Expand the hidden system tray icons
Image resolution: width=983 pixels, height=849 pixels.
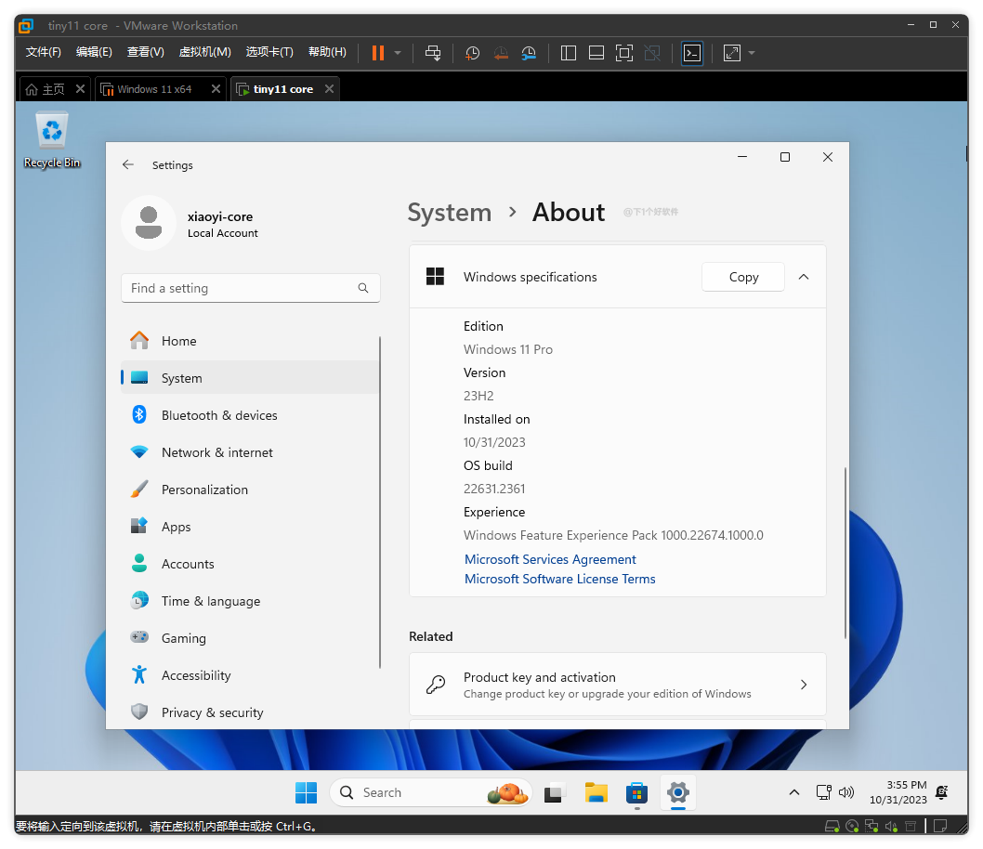(x=793, y=792)
